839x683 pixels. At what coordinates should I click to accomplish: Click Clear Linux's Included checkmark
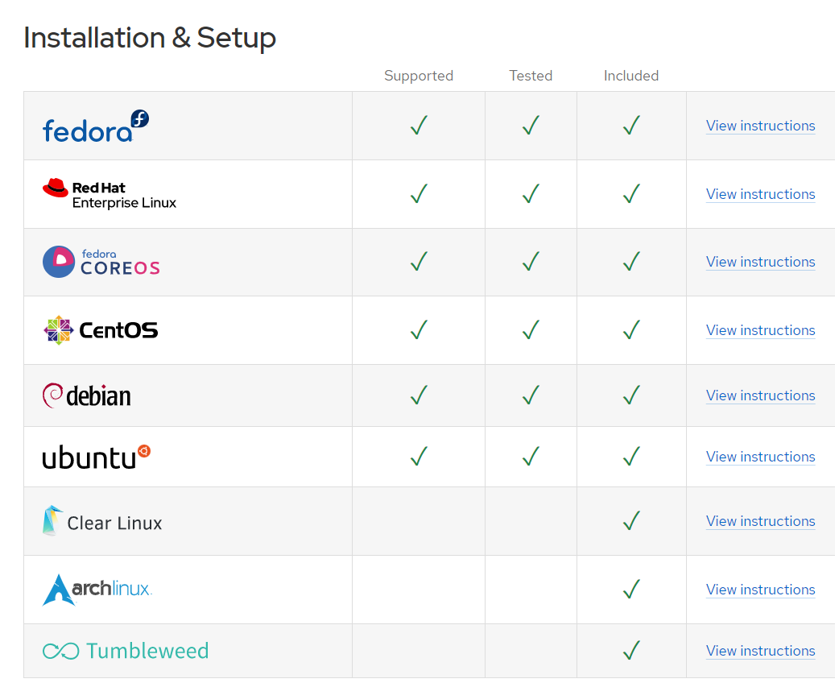point(631,521)
